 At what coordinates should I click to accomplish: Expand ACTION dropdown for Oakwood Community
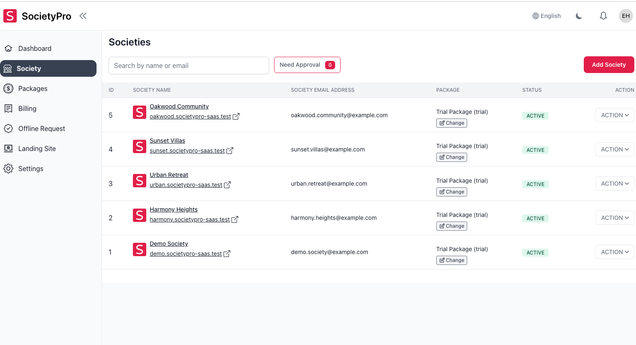(615, 115)
